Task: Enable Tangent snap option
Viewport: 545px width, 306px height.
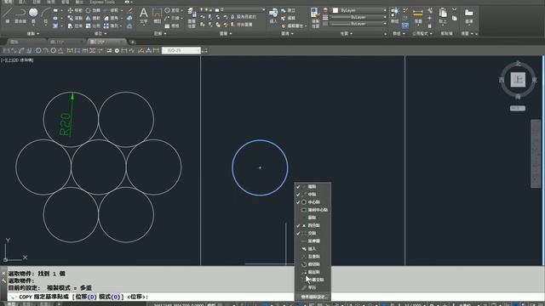Action: click(313, 264)
